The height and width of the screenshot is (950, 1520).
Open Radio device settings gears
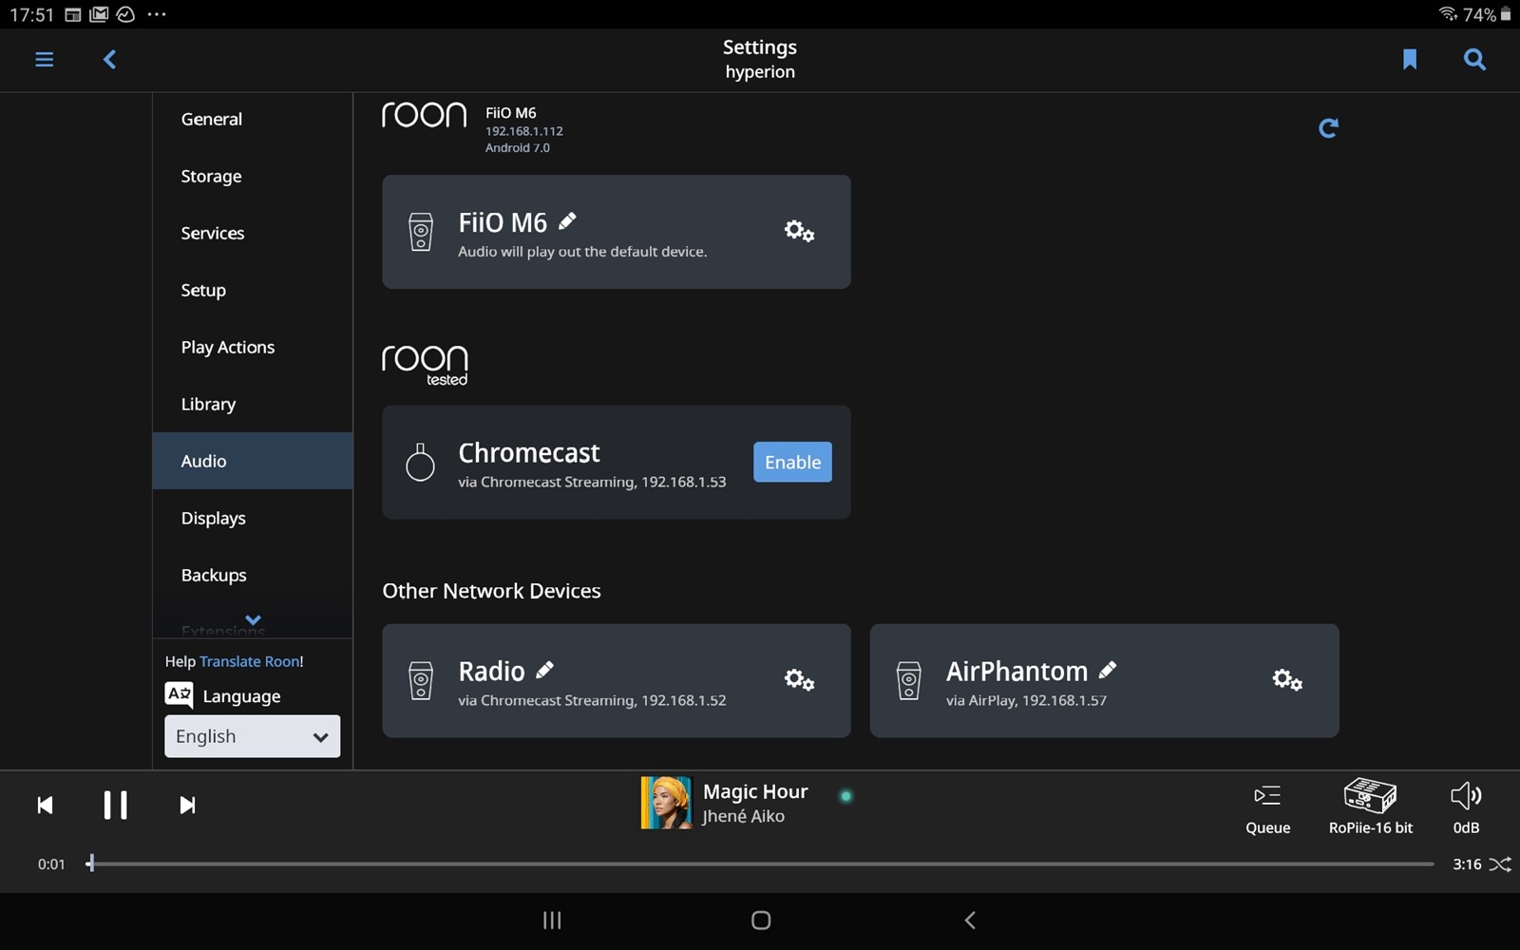point(799,679)
